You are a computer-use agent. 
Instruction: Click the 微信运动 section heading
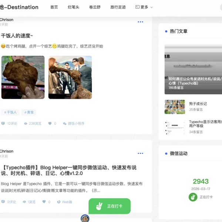click(179, 154)
